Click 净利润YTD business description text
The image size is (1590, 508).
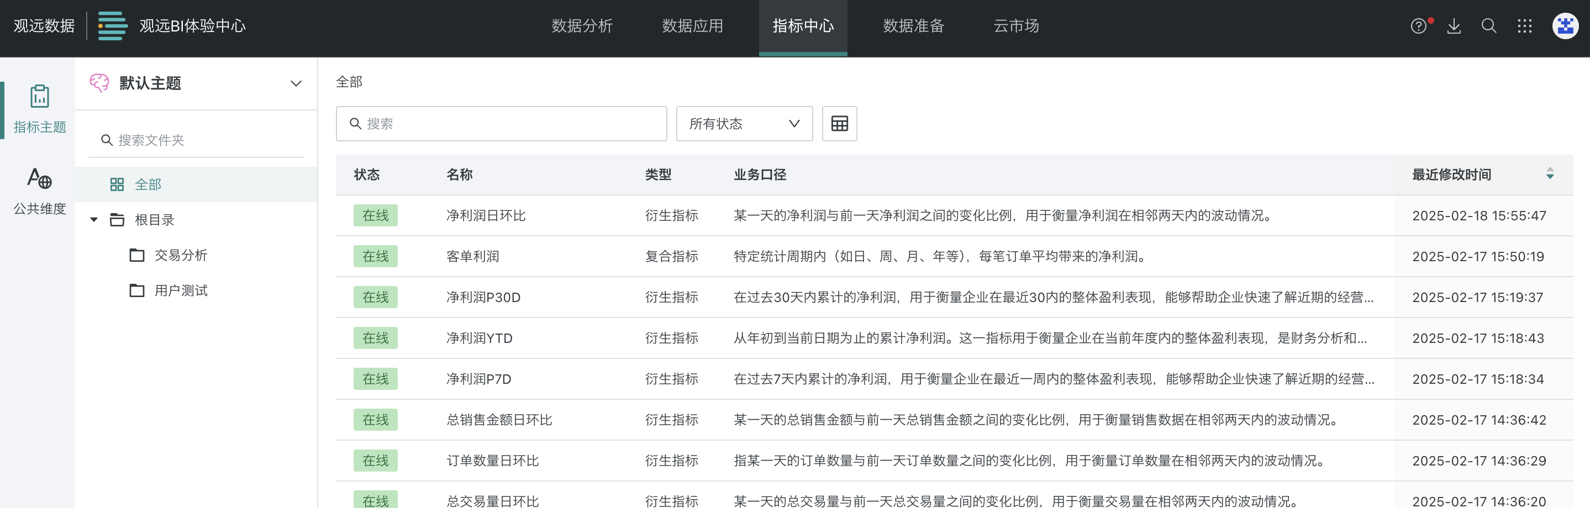point(1050,338)
